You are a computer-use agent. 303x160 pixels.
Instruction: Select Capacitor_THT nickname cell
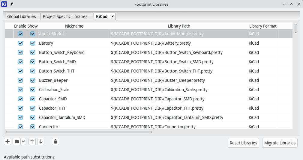pos(74,108)
